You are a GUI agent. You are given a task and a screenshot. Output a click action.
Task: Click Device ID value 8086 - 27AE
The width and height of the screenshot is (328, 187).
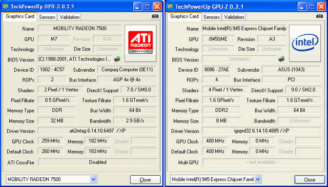[x=216, y=70]
